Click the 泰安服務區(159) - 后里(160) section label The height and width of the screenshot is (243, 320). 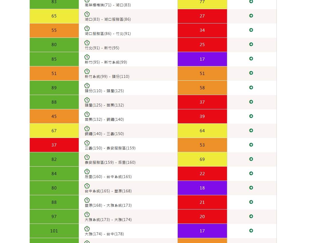(x=110, y=163)
